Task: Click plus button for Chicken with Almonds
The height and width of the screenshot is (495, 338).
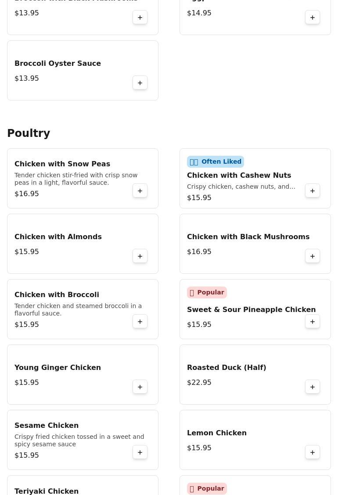Action: tap(140, 256)
